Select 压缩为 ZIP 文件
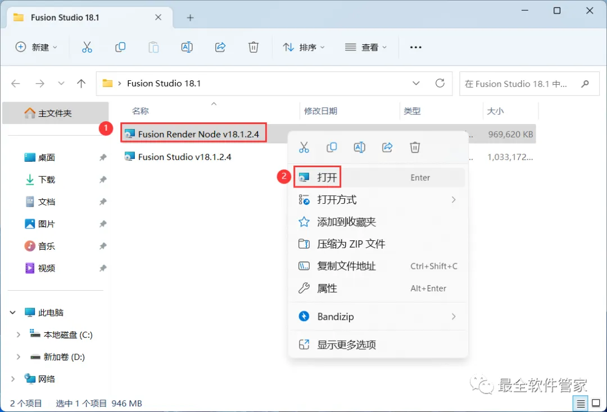The image size is (607, 412). [378, 244]
